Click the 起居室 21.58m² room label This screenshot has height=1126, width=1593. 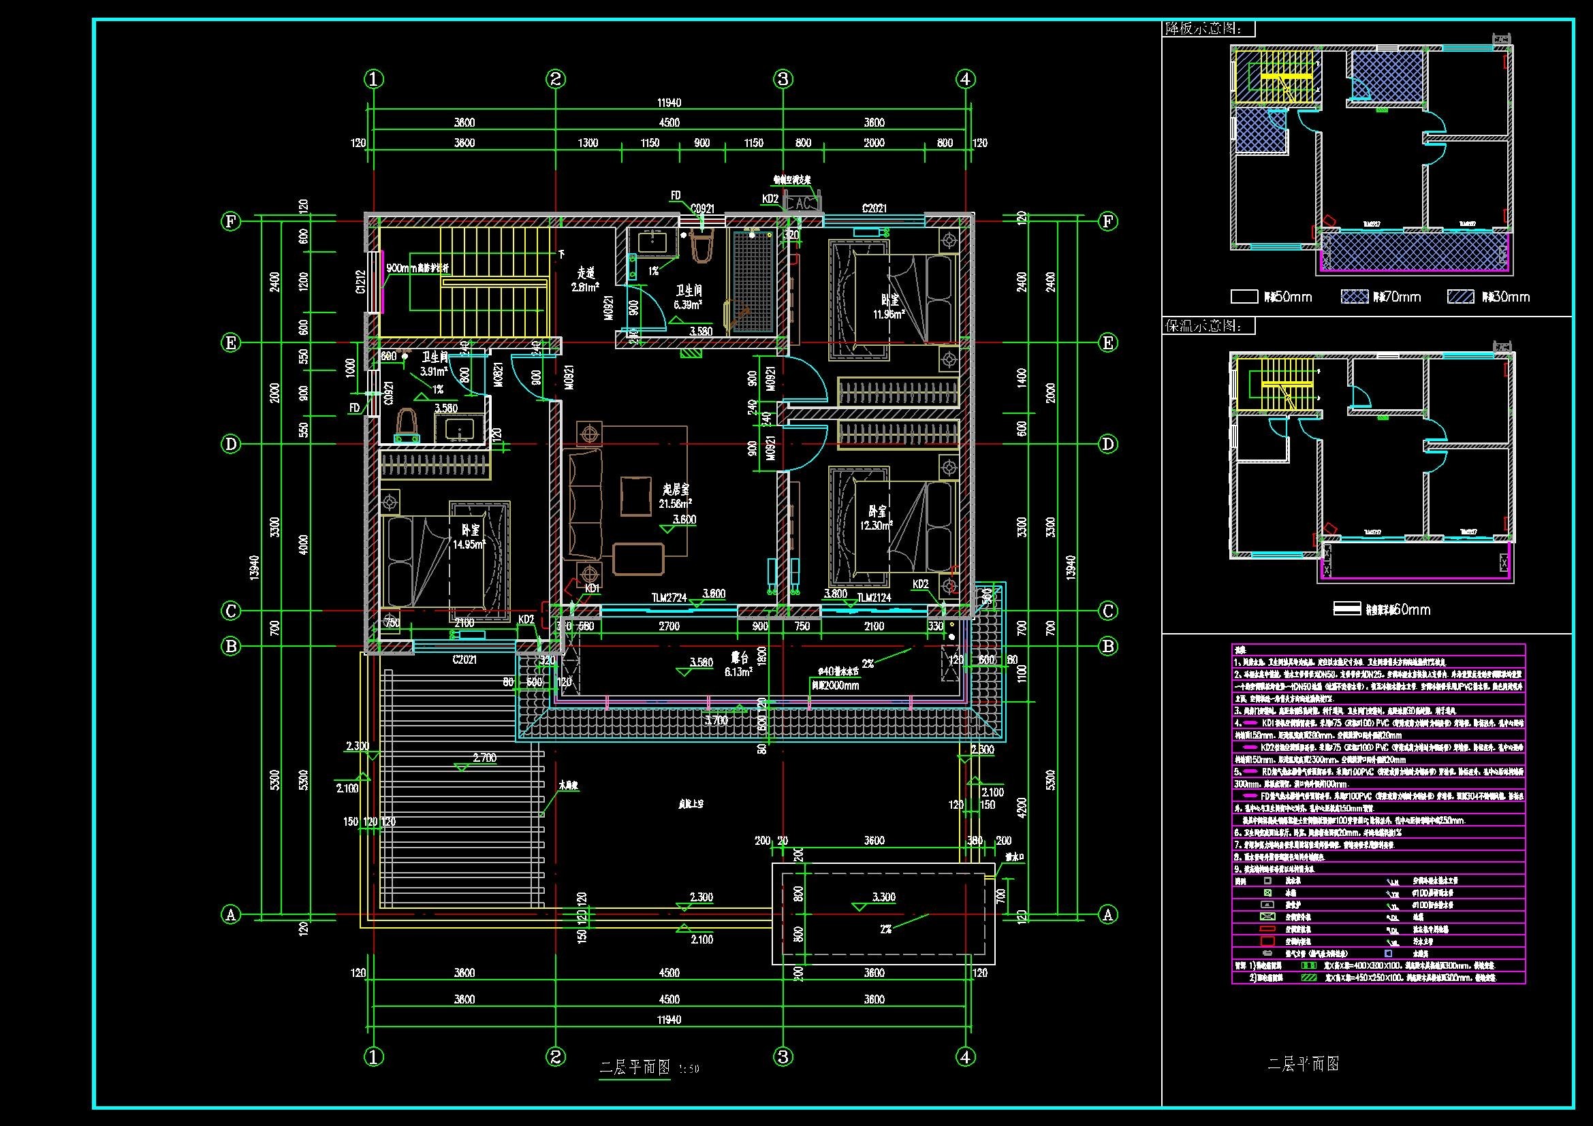tap(674, 495)
